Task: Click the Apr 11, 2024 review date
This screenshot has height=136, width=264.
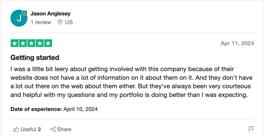Action: (x=237, y=43)
